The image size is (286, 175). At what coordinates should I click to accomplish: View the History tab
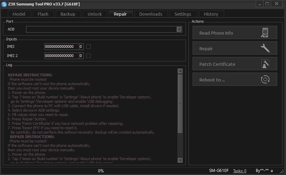coord(211,14)
